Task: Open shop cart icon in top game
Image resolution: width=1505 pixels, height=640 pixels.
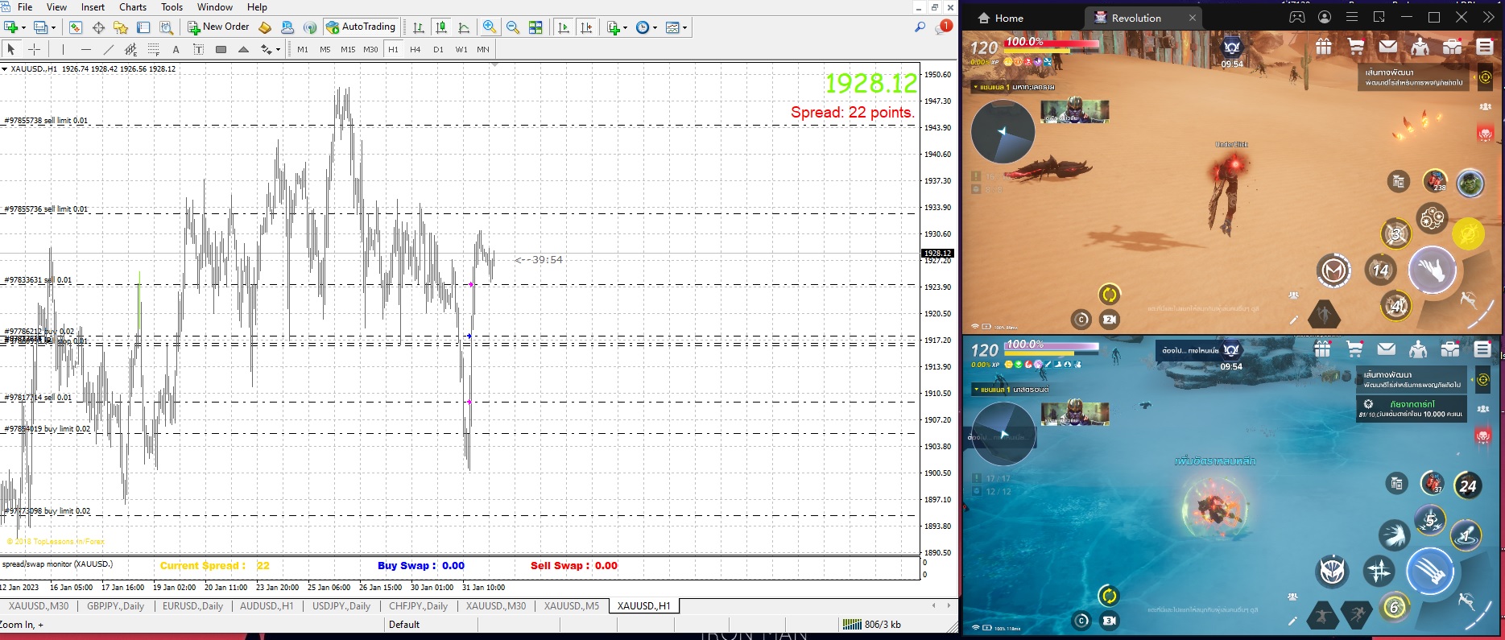Action: (1356, 47)
